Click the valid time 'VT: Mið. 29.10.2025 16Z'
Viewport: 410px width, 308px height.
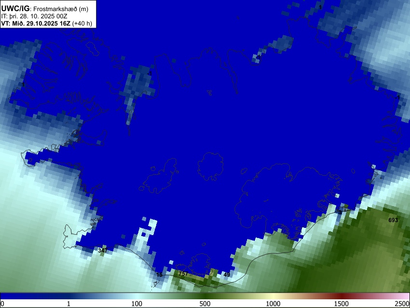coord(36,23)
